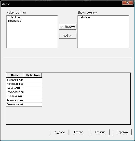
Task: Go back with the Назад button
Action: [59, 132]
